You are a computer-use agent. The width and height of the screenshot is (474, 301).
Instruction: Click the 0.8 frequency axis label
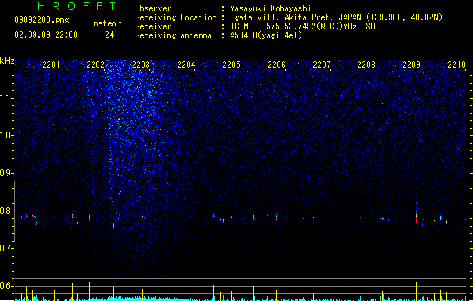[6, 211]
